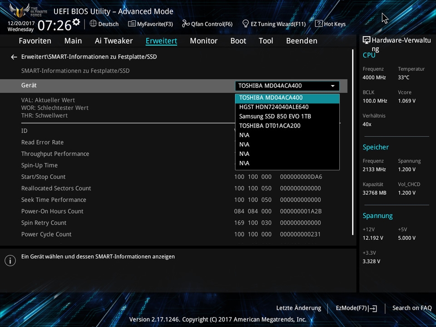Click the +12V reading 12.192 V

[373, 238]
